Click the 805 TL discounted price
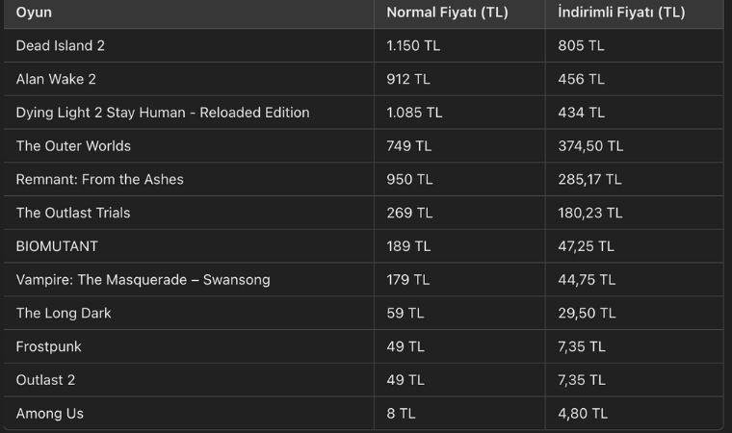Viewport: 732px width, 433px height. click(x=581, y=45)
